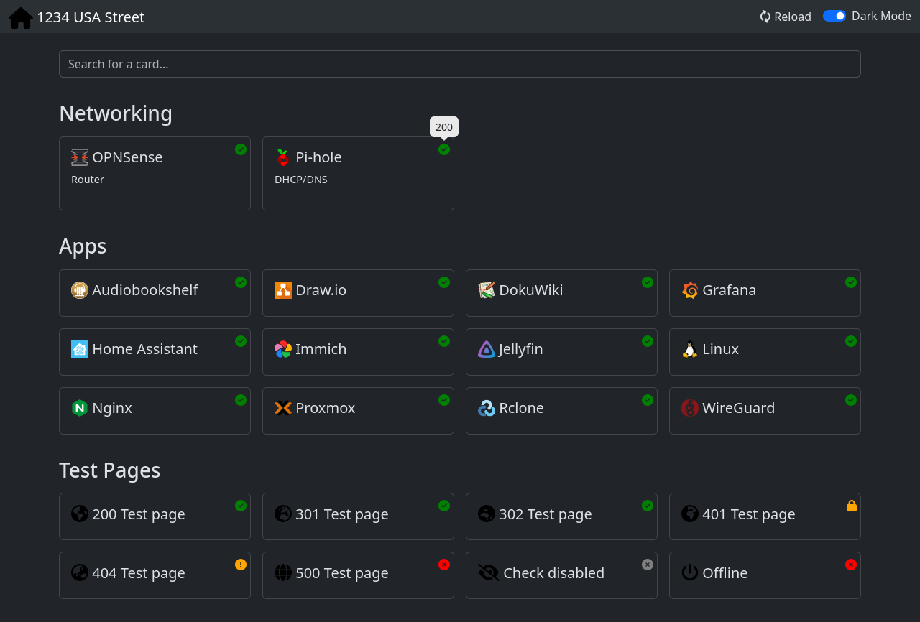The image size is (920, 622).
Task: Click globe icon on 404 Test page
Action: coord(80,572)
